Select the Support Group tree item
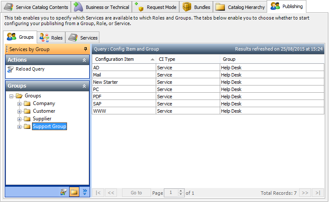 (49, 126)
